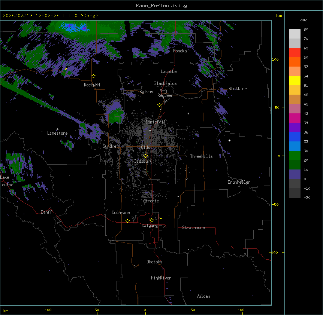Click the HighRiver map label
Screen dimensions: 323x315
[161, 278]
